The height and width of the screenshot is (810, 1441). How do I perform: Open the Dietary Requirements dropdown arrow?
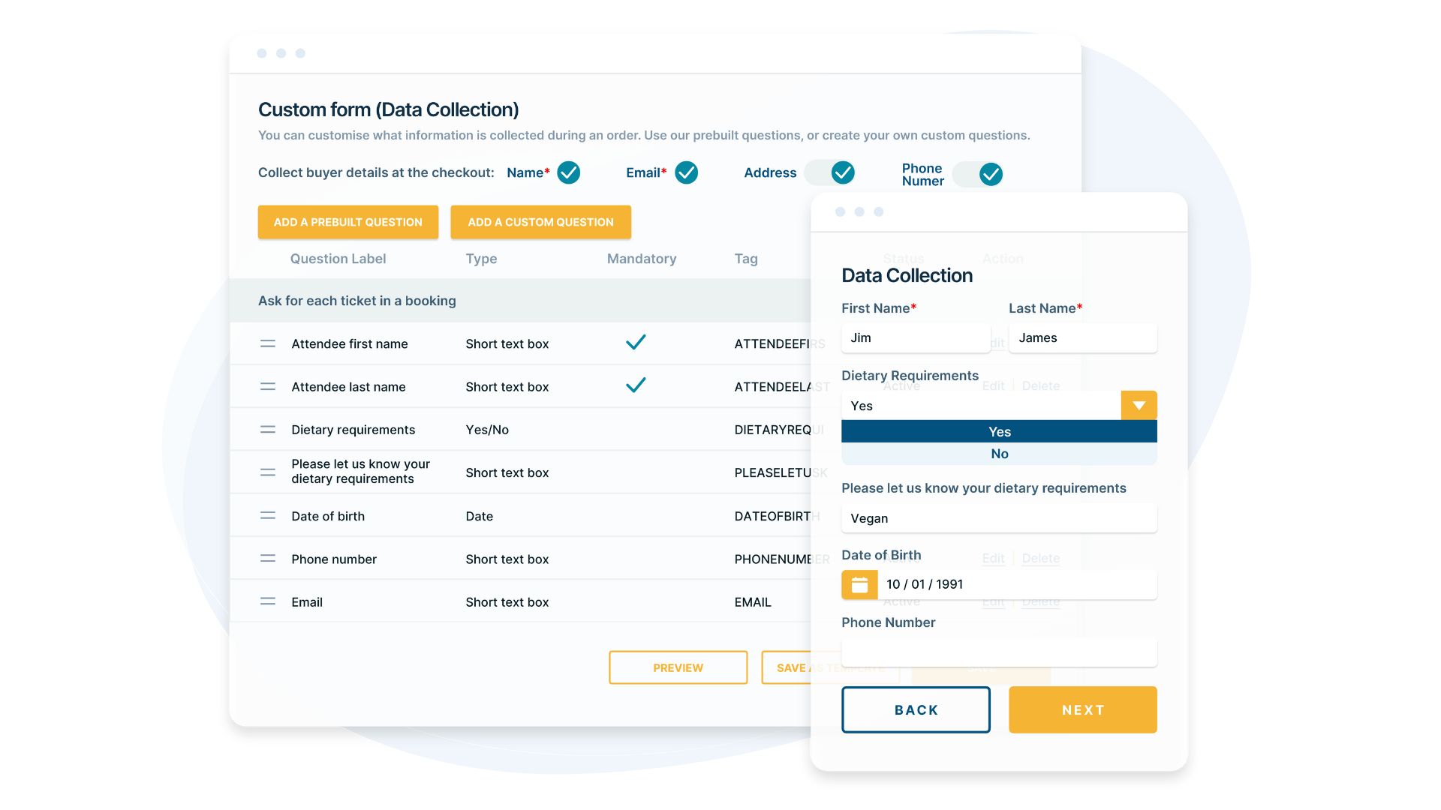(1139, 405)
